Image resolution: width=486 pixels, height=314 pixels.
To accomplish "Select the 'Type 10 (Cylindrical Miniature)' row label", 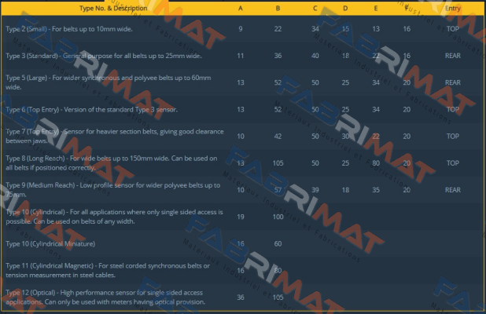I will pos(50,244).
